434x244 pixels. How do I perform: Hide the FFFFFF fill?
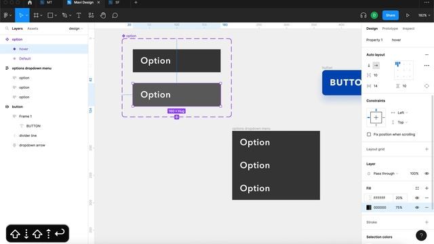pyautogui.click(x=417, y=198)
